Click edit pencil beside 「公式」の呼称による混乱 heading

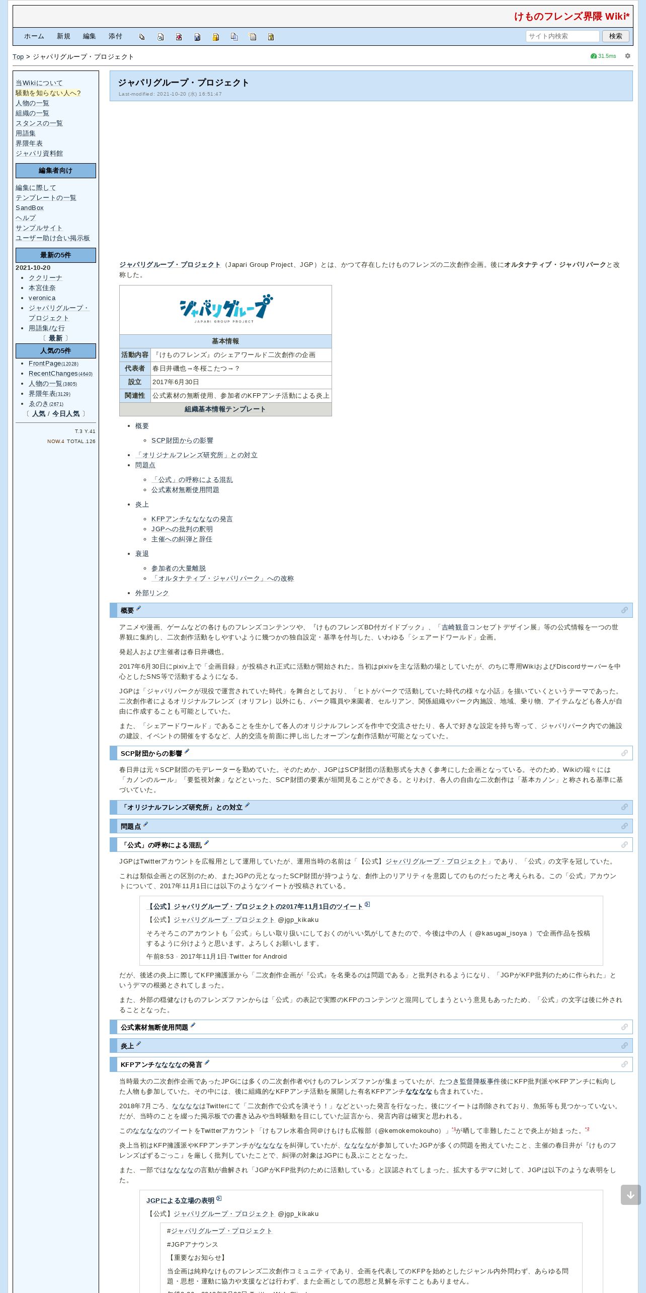(x=206, y=843)
